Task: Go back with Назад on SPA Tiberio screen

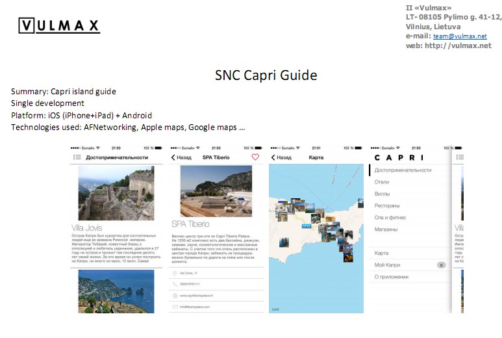Action: (181, 157)
